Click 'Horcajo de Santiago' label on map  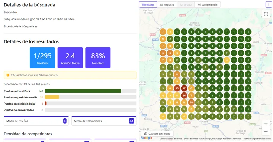pyautogui.click(x=240, y=132)
